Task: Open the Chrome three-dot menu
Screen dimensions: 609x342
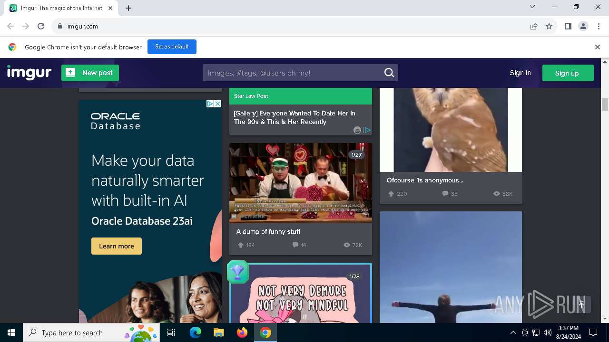Action: 598,26
